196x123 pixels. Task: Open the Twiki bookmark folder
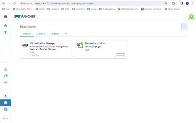(x=6, y=9)
